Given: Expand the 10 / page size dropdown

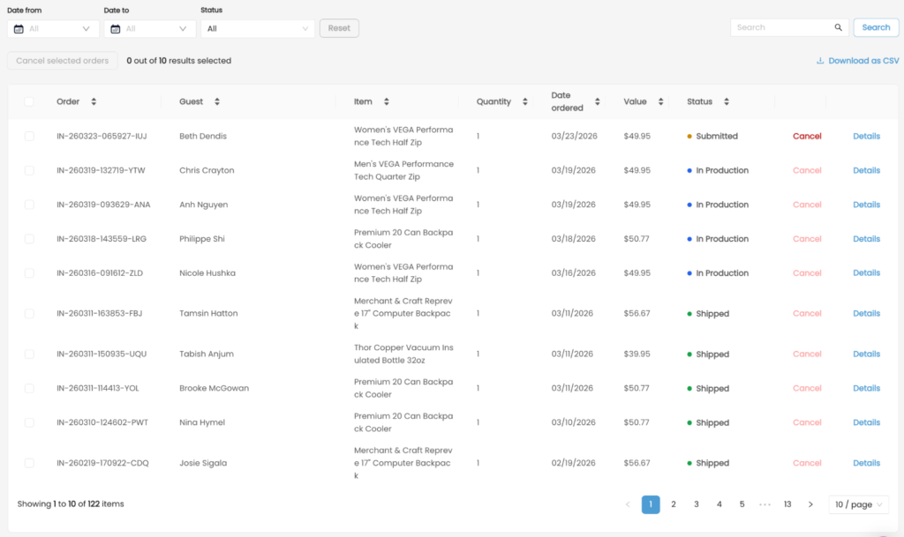Looking at the screenshot, I should [x=859, y=504].
